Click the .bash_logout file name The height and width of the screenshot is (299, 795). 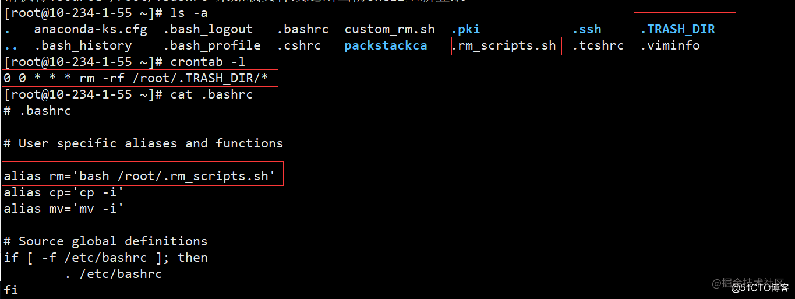tap(208, 29)
